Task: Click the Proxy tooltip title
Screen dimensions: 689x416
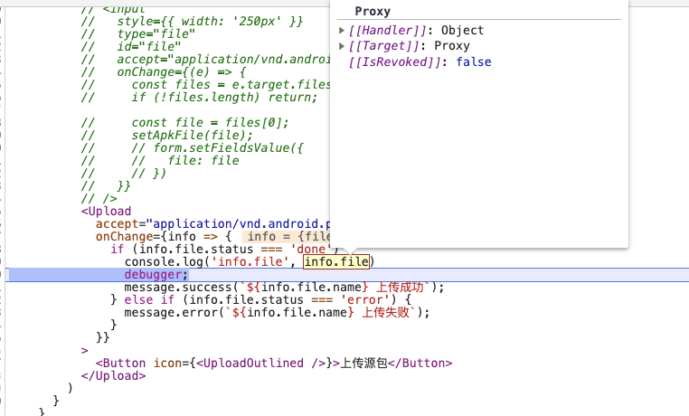Action: point(373,12)
